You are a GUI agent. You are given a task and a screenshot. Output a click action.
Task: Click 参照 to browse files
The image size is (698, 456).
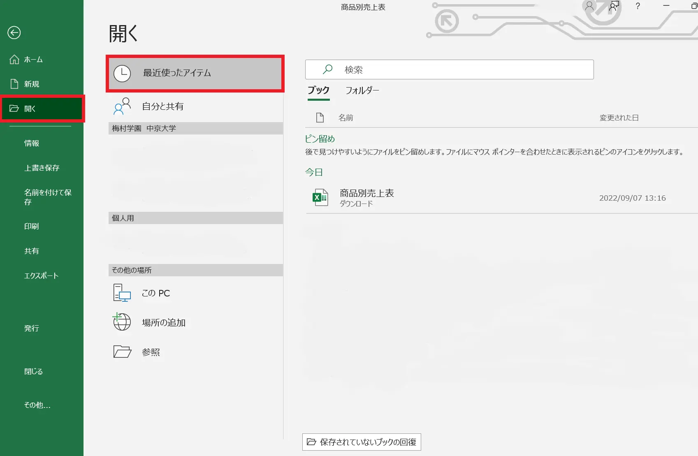click(x=196, y=352)
